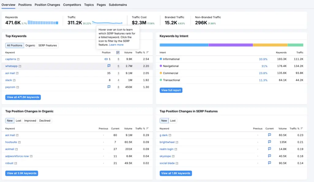Image resolution: width=314 pixels, height=182 pixels.
Task: Open SERP snapshot icon beside aolmail
Action: [x=17, y=149]
